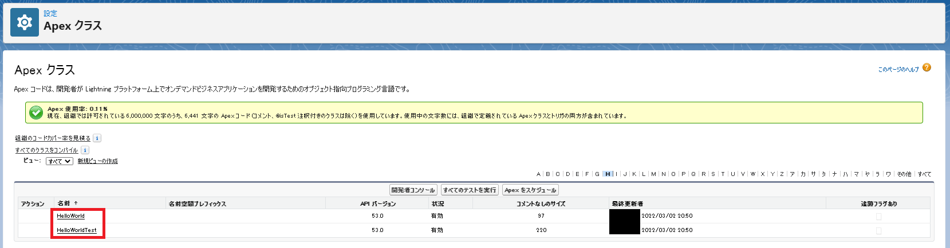Click API version 53.0 in HelloWorld row

(377, 216)
